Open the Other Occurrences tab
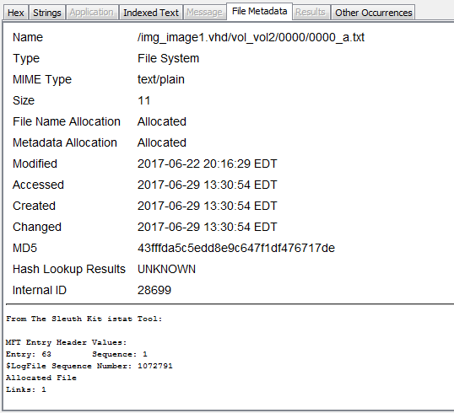 click(x=373, y=13)
